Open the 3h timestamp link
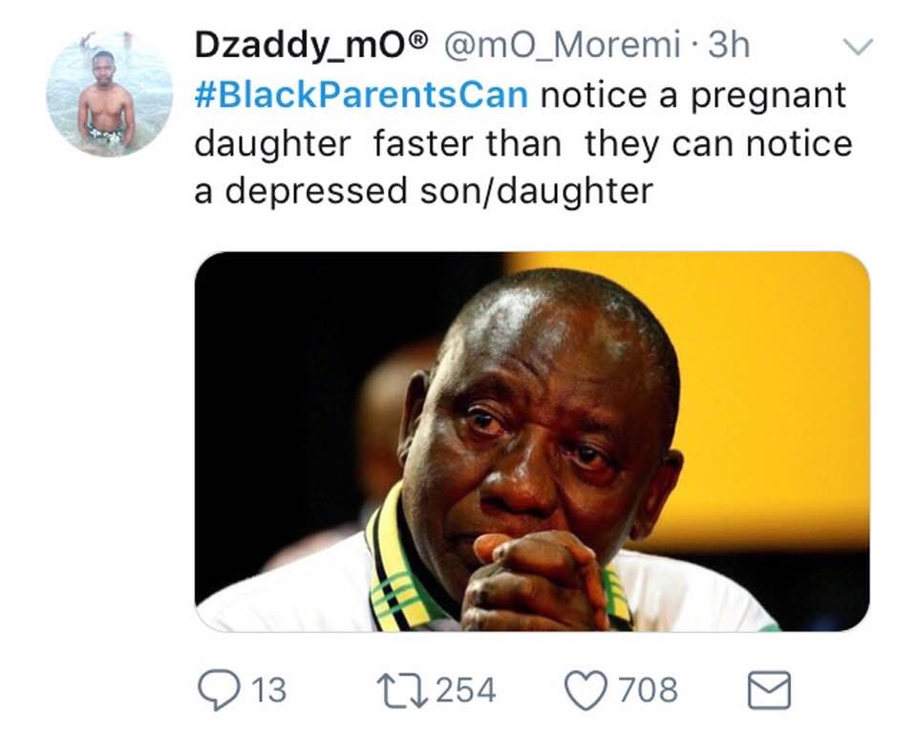The height and width of the screenshot is (733, 917). click(728, 45)
